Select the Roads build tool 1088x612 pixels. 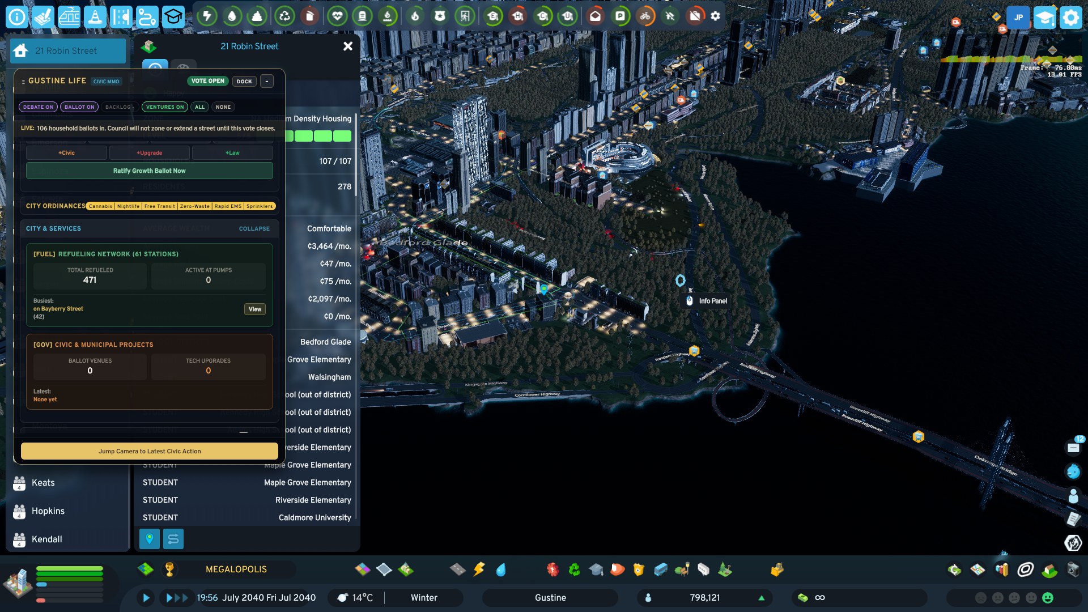[458, 569]
